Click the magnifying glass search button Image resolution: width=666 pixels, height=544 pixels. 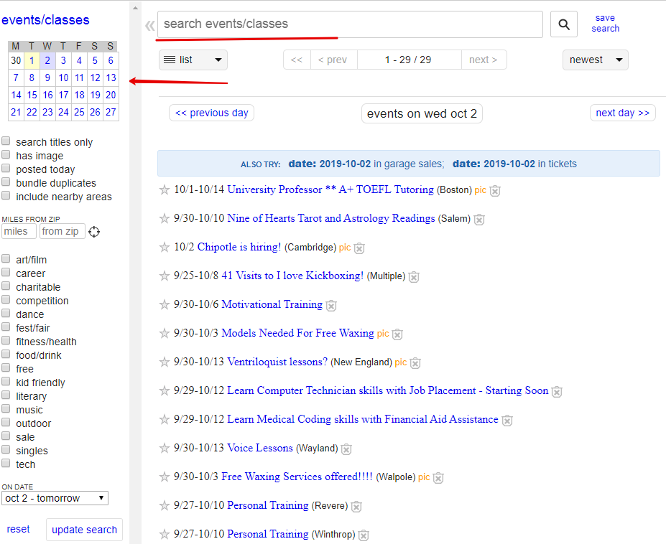pos(564,24)
